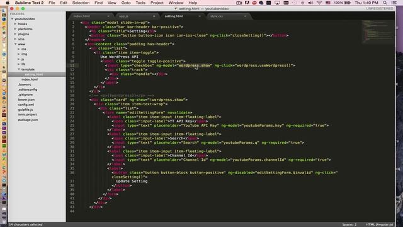Open the Sublime Text 2 application menu
Viewport: 403px width, 227px height.
pos(29,3)
